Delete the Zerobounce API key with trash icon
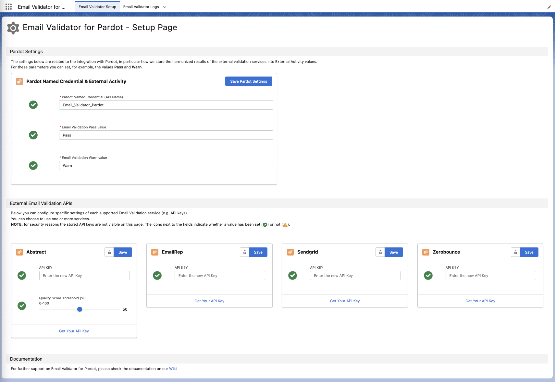Viewport: 555px width, 382px height. (516, 252)
